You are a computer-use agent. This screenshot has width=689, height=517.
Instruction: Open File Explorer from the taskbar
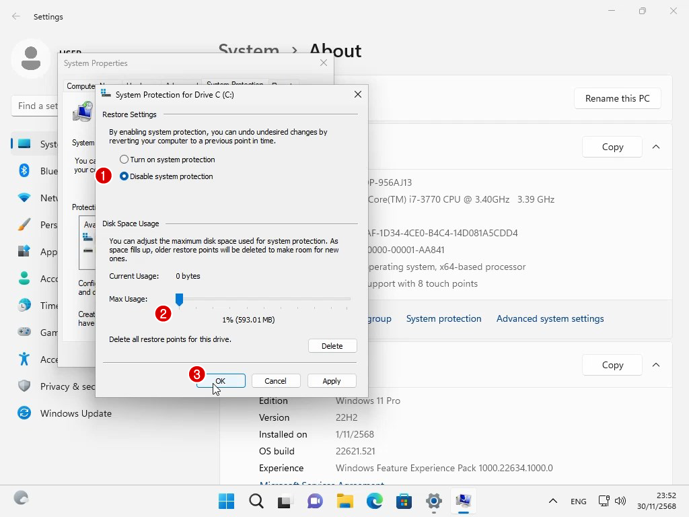click(x=345, y=501)
